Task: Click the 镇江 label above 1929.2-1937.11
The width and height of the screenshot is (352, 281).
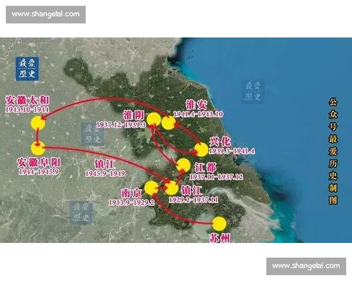Action: (191, 190)
